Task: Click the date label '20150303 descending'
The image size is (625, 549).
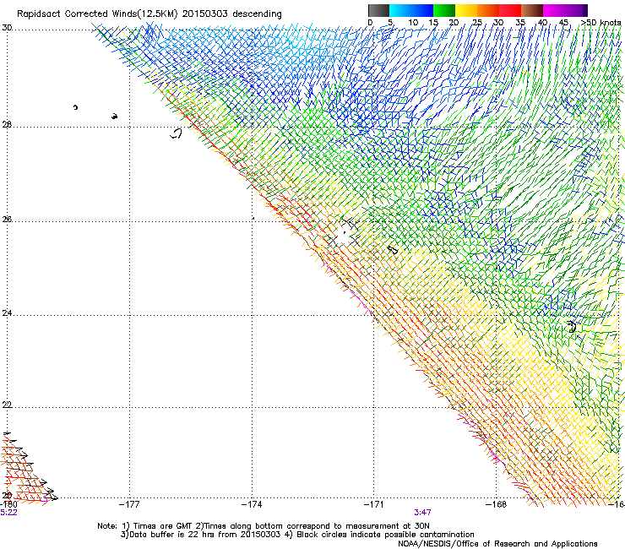Action: (231, 14)
